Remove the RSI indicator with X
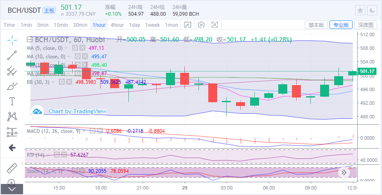This screenshot has height=195, width=382. (64, 155)
